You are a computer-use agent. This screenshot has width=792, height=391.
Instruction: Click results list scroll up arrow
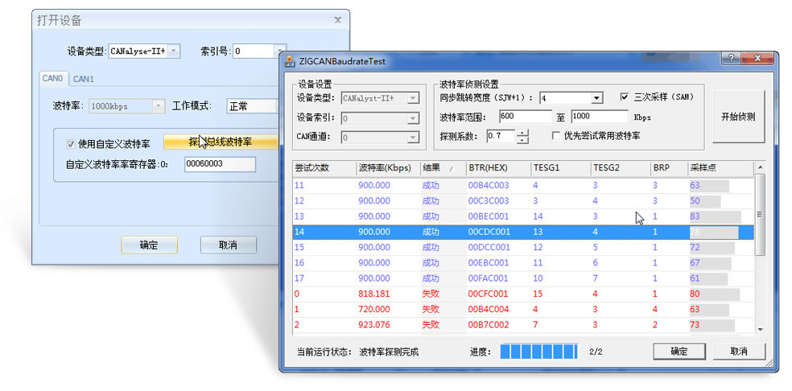tap(760, 167)
